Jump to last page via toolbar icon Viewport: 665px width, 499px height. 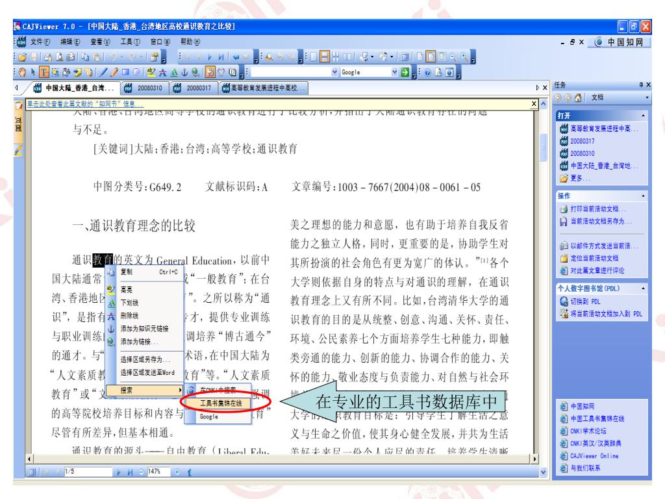point(221,57)
